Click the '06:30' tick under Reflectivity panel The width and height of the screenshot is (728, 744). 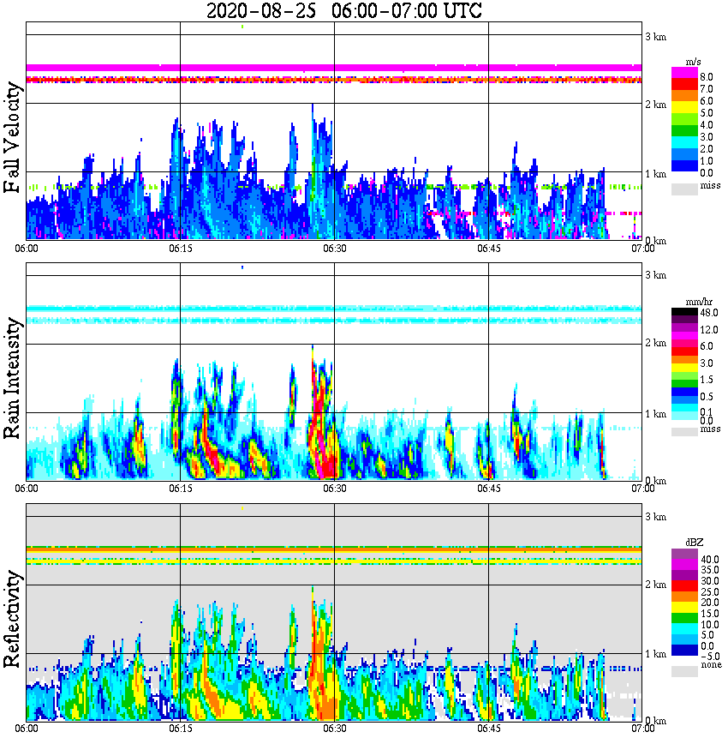[x=334, y=729]
